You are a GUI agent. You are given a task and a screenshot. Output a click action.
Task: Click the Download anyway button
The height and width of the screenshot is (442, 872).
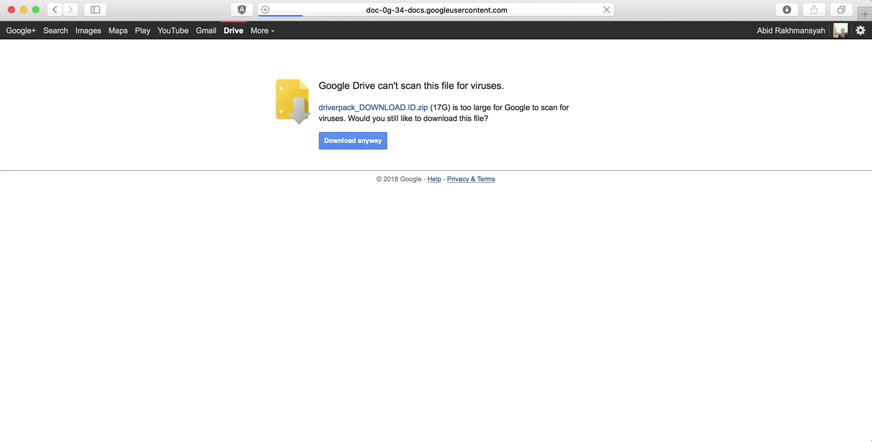pyautogui.click(x=353, y=140)
